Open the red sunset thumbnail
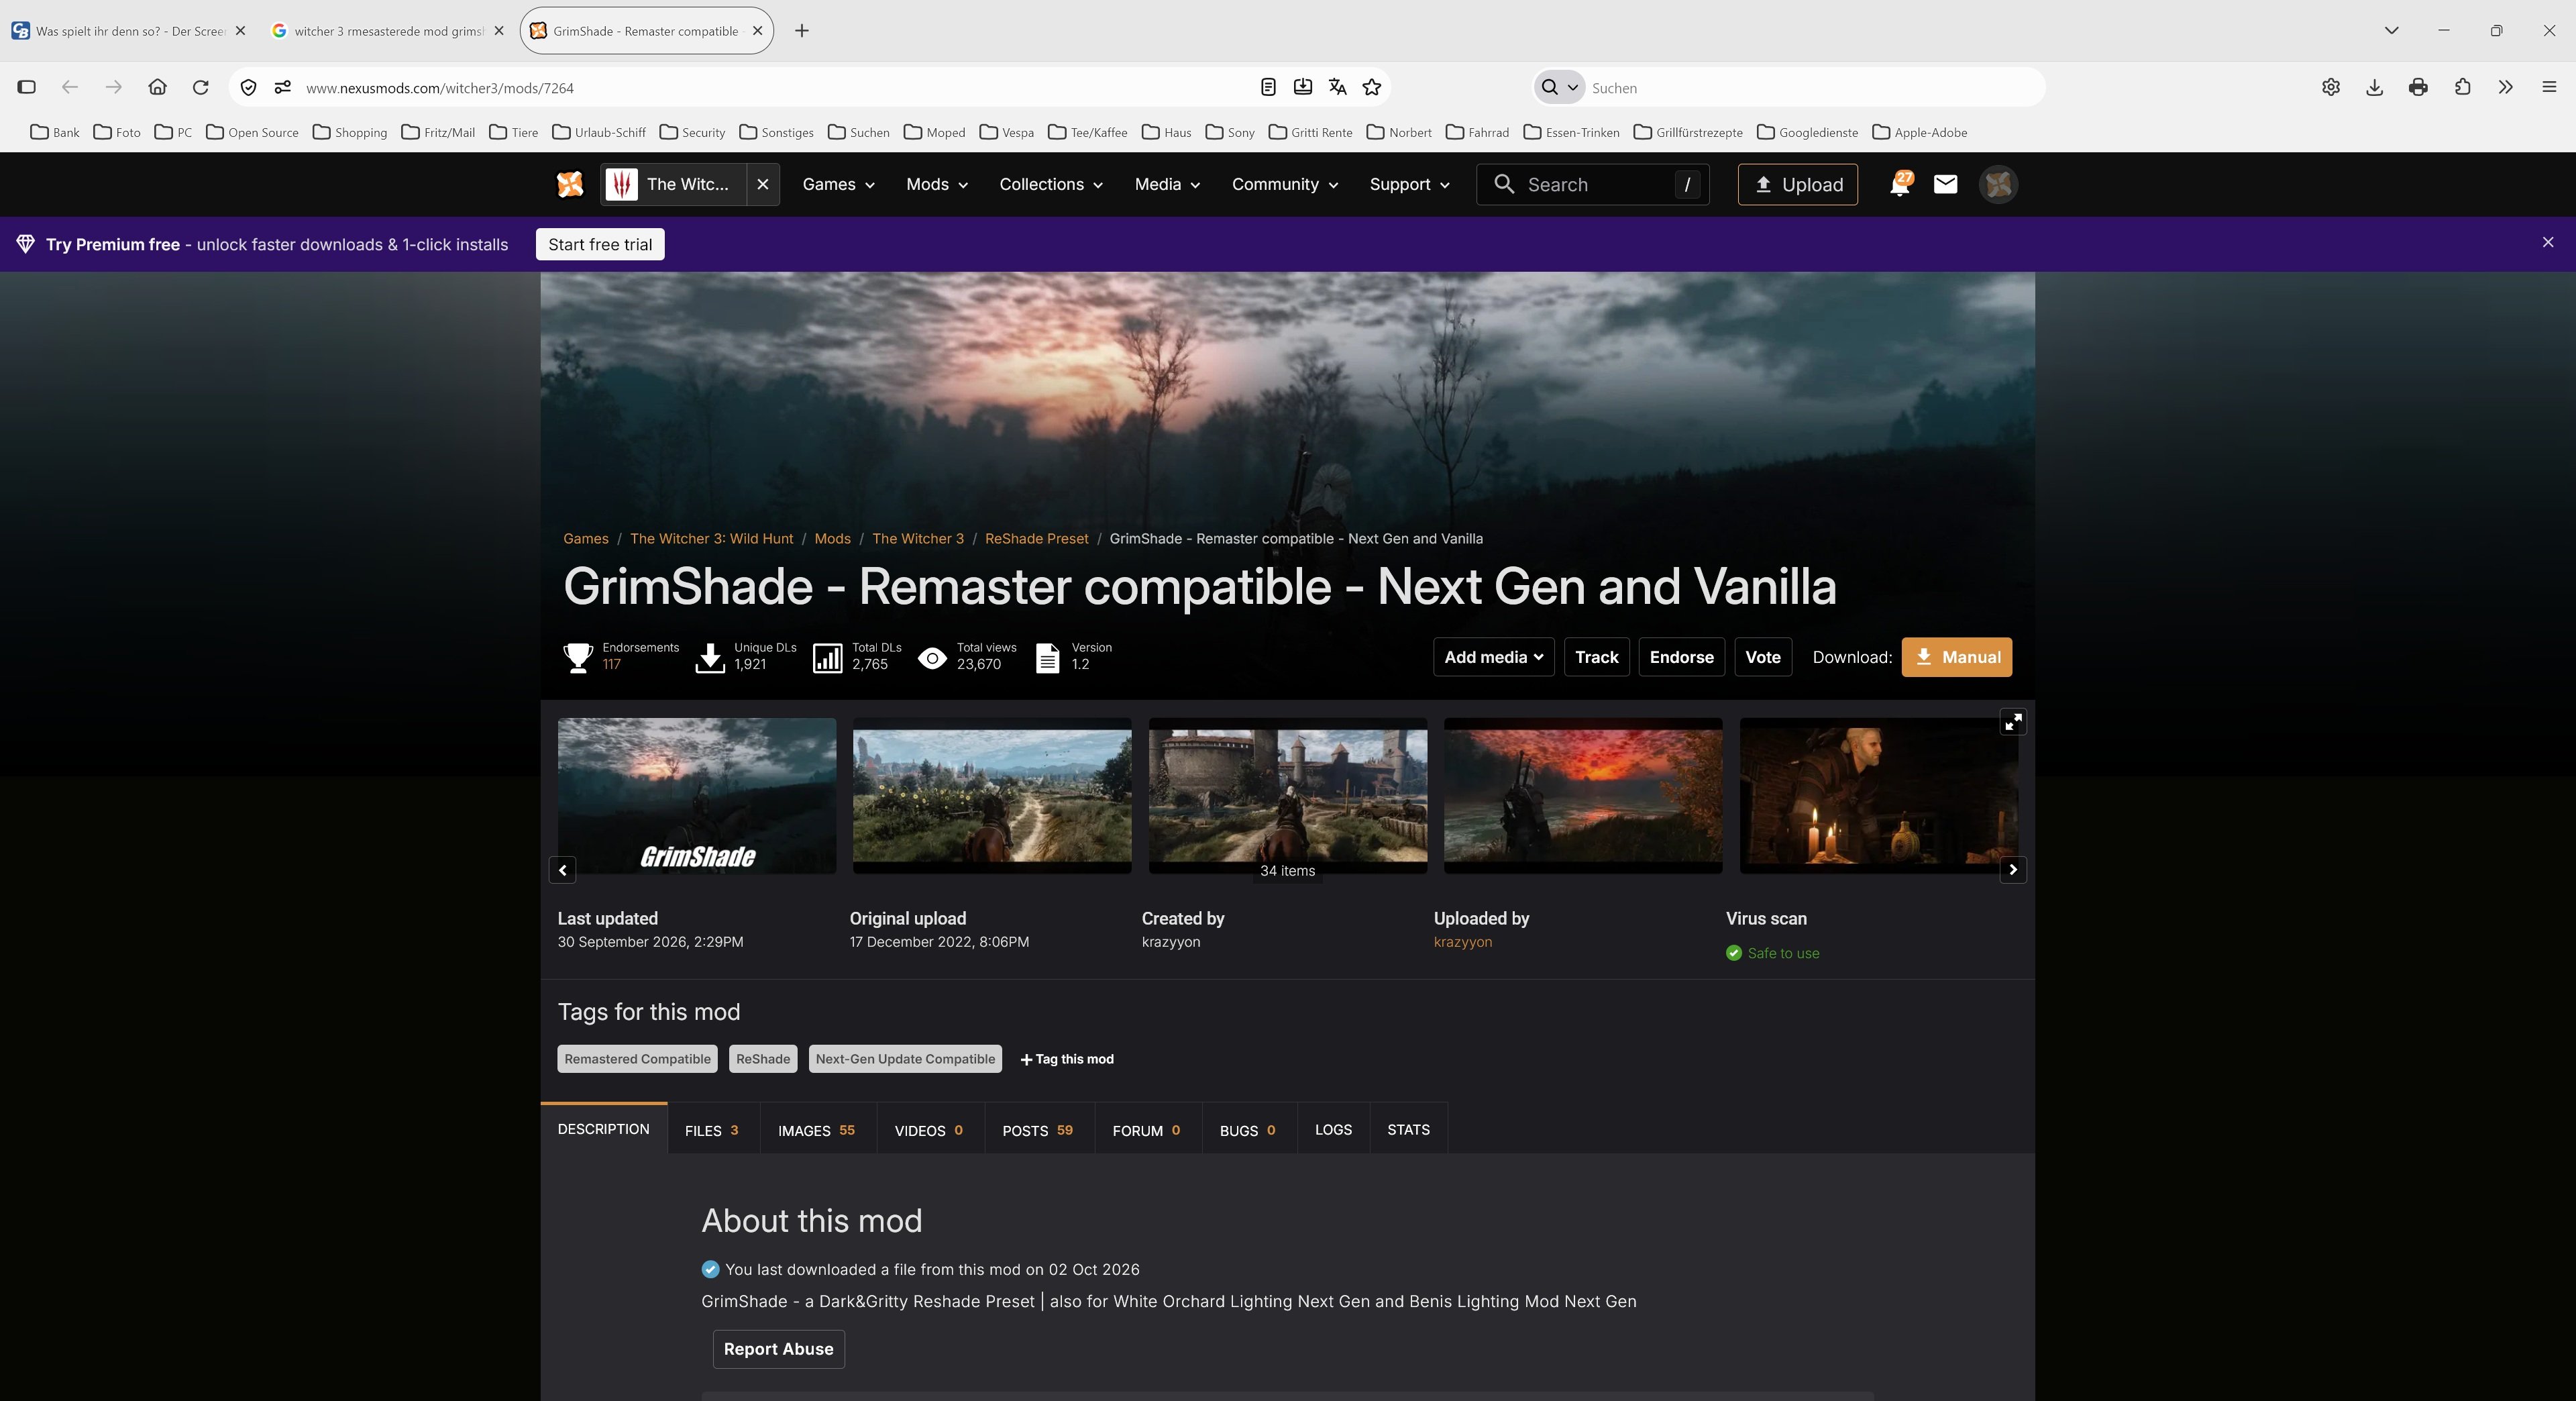Viewport: 2576px width, 1401px height. [x=1583, y=796]
